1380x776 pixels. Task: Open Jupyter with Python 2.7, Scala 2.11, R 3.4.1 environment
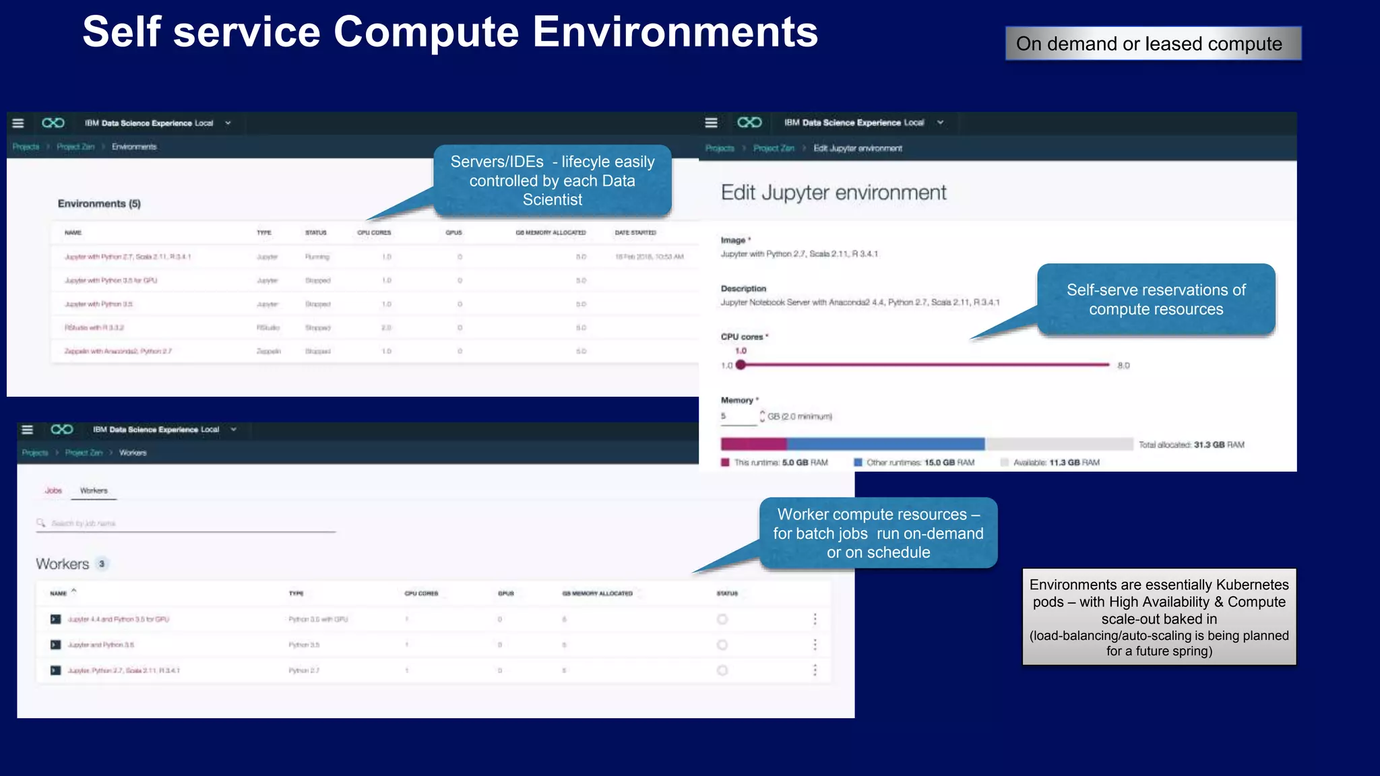click(128, 257)
